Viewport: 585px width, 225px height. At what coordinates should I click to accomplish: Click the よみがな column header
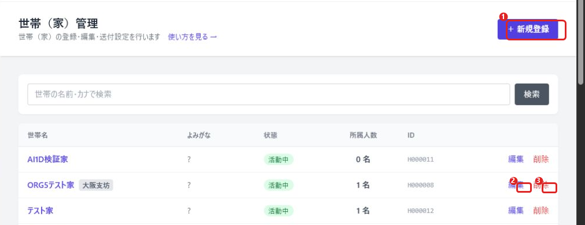tap(199, 135)
